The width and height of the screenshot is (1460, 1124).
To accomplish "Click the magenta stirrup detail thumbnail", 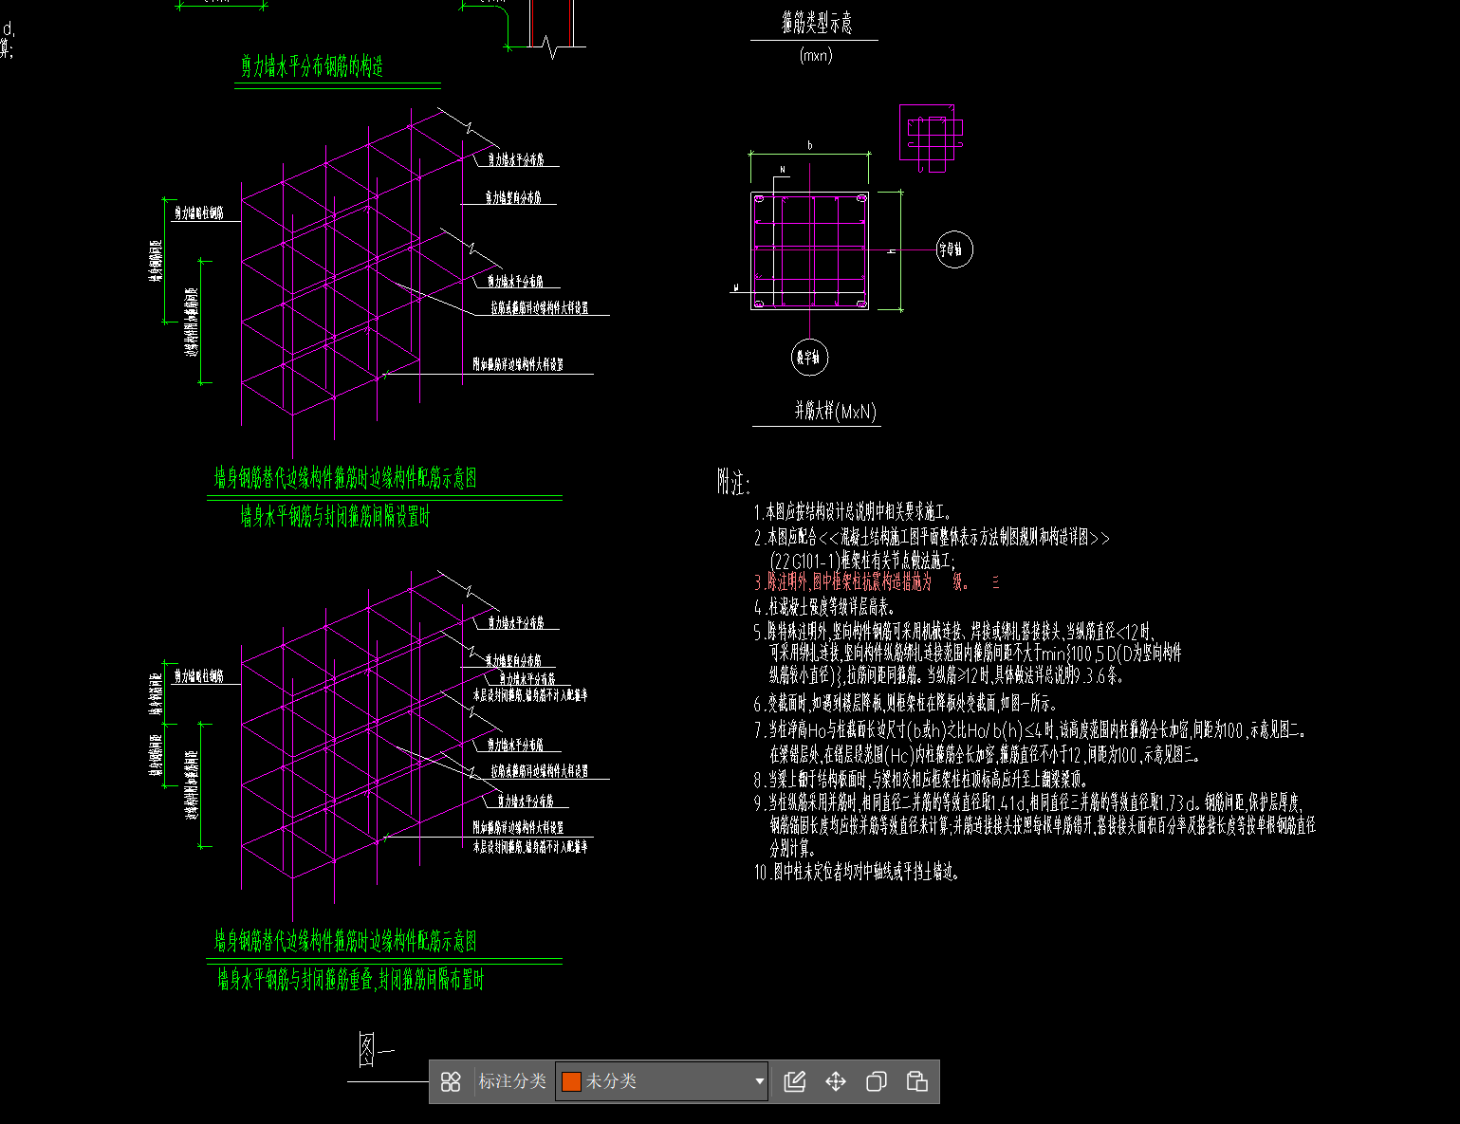I will (x=933, y=138).
